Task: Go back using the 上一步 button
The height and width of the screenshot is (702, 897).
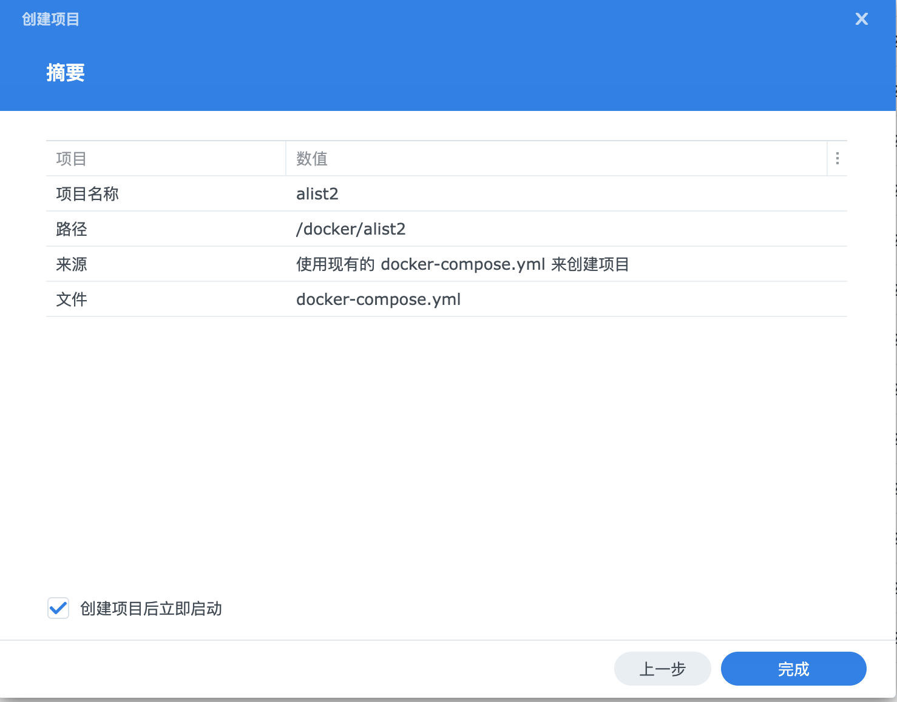Action: click(662, 669)
